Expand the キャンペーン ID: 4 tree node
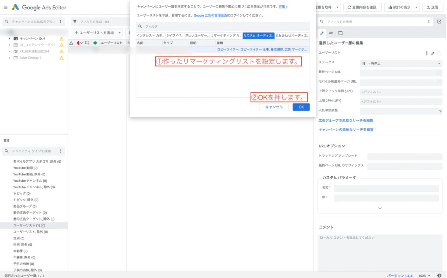 [x=9, y=38]
